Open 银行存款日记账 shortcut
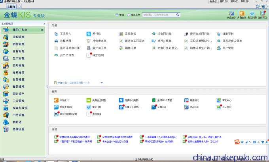269x162 pixels. pyautogui.click(x=197, y=34)
